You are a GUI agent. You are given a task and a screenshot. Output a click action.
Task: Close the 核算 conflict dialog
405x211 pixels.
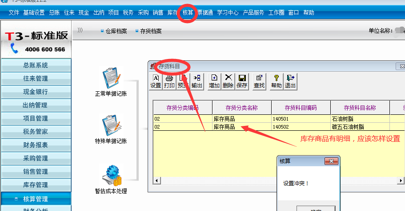click(x=331, y=161)
